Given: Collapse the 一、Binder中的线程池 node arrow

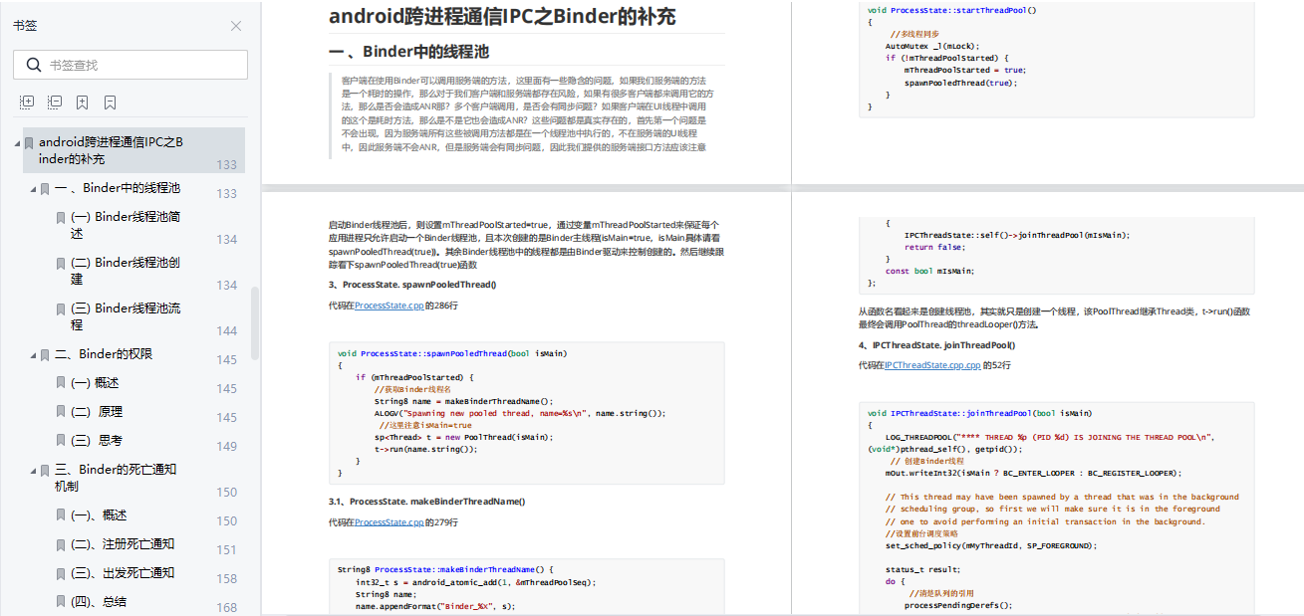Looking at the screenshot, I should pos(32,188).
